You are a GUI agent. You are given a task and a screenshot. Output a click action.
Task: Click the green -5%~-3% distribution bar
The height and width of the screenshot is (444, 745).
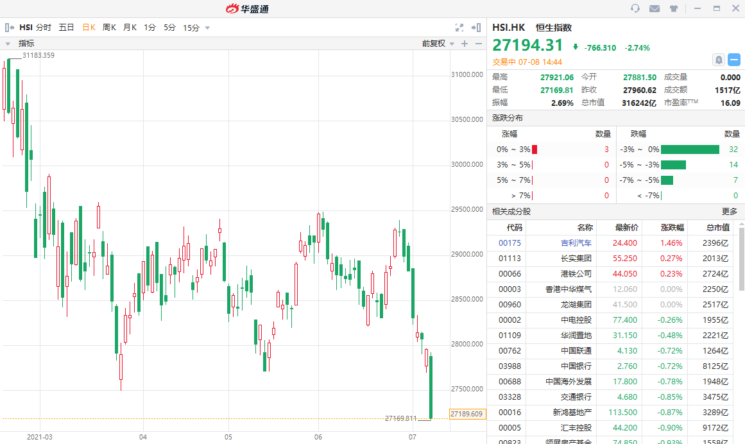[673, 165]
